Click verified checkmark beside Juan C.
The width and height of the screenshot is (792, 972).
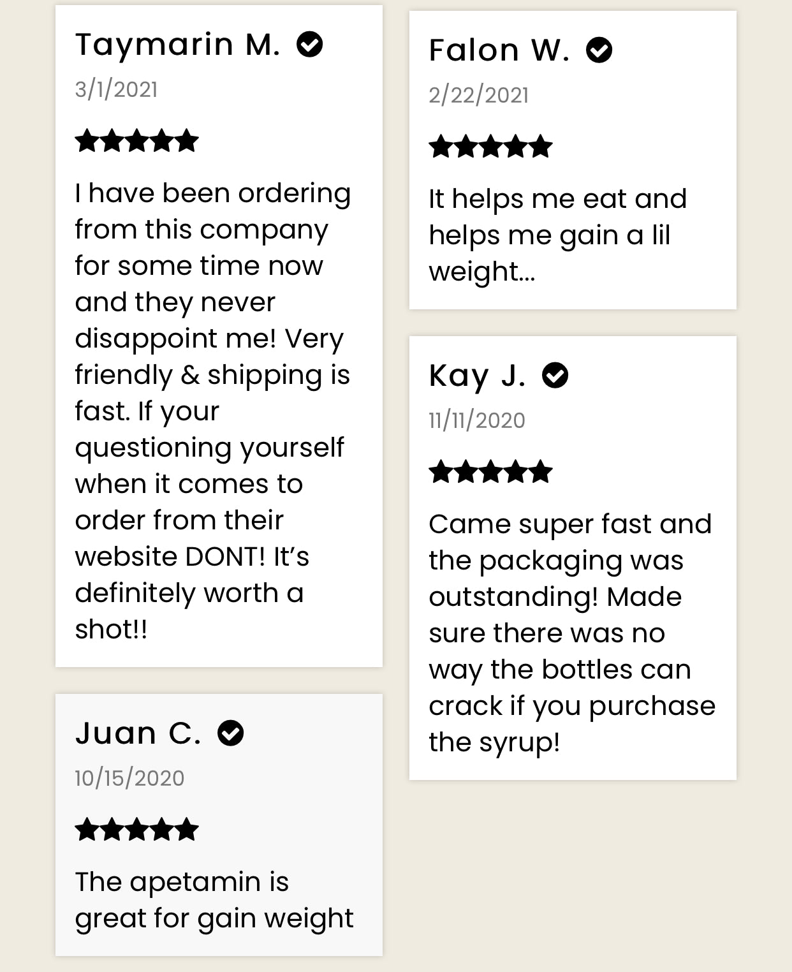pyautogui.click(x=231, y=733)
